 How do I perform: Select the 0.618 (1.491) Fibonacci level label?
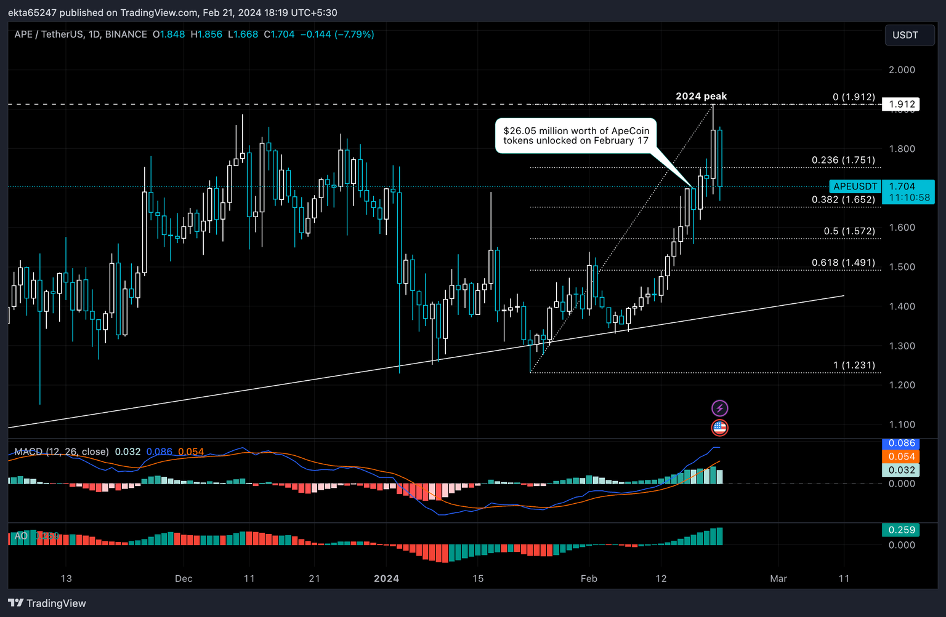click(843, 263)
